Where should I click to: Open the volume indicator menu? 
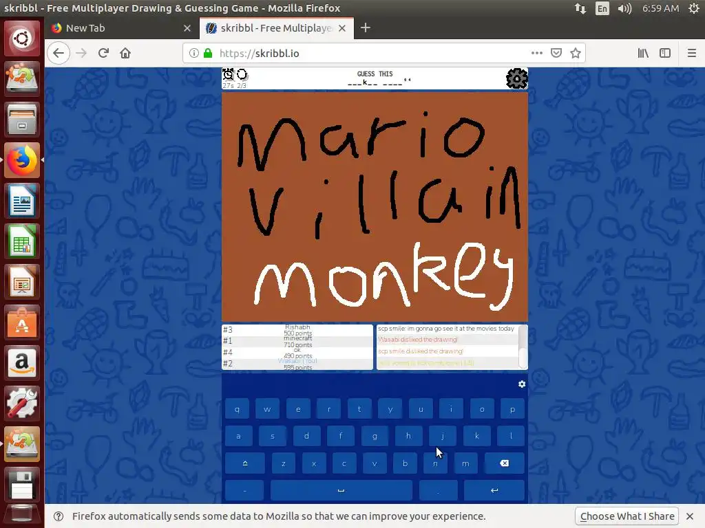pos(624,8)
